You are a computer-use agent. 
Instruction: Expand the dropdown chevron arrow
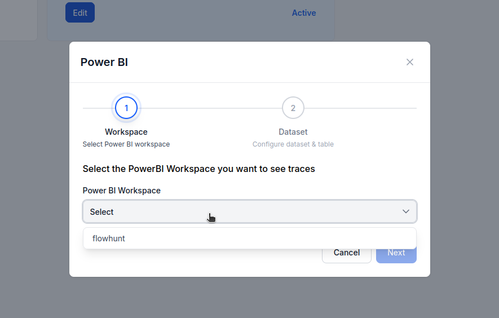coord(405,211)
